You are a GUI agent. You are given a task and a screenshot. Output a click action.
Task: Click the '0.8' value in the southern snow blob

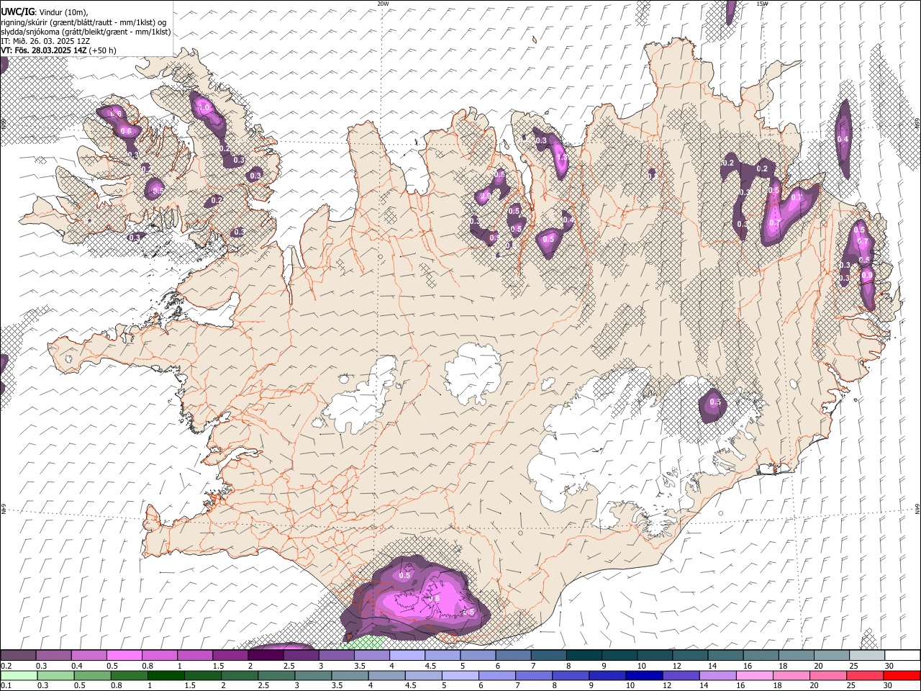click(434, 598)
